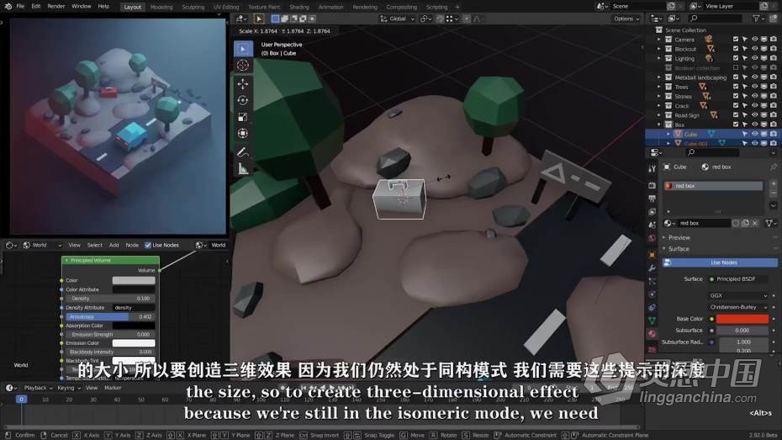Expand the Camera collection
This screenshot has height=440, width=782.
[659, 40]
